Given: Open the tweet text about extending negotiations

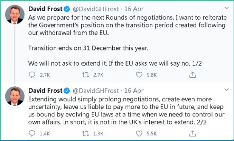Looking at the screenshot, I should click(x=126, y=110).
